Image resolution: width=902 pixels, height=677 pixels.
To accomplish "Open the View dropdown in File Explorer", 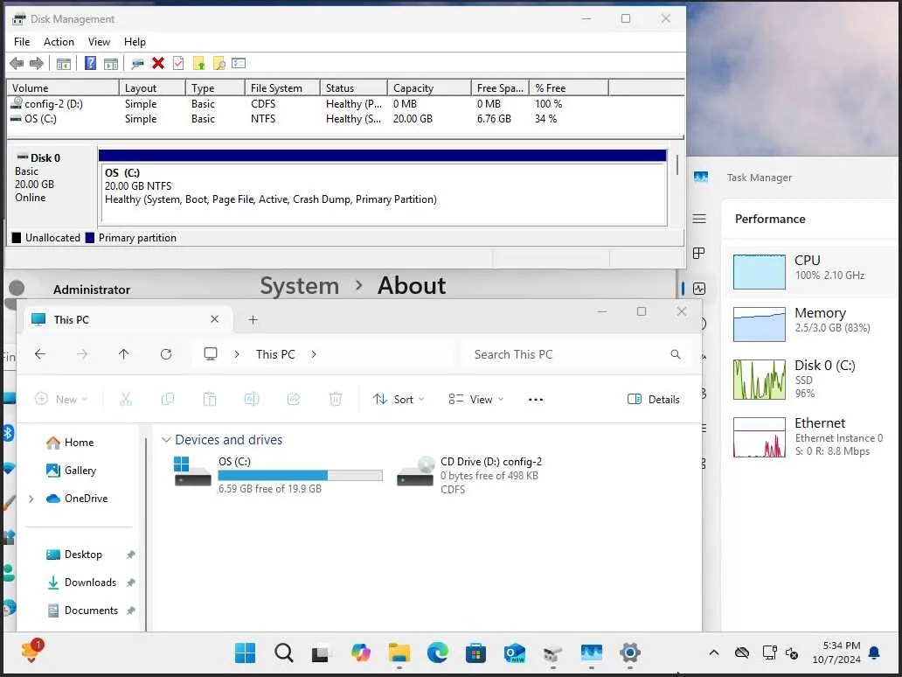I will pos(475,399).
